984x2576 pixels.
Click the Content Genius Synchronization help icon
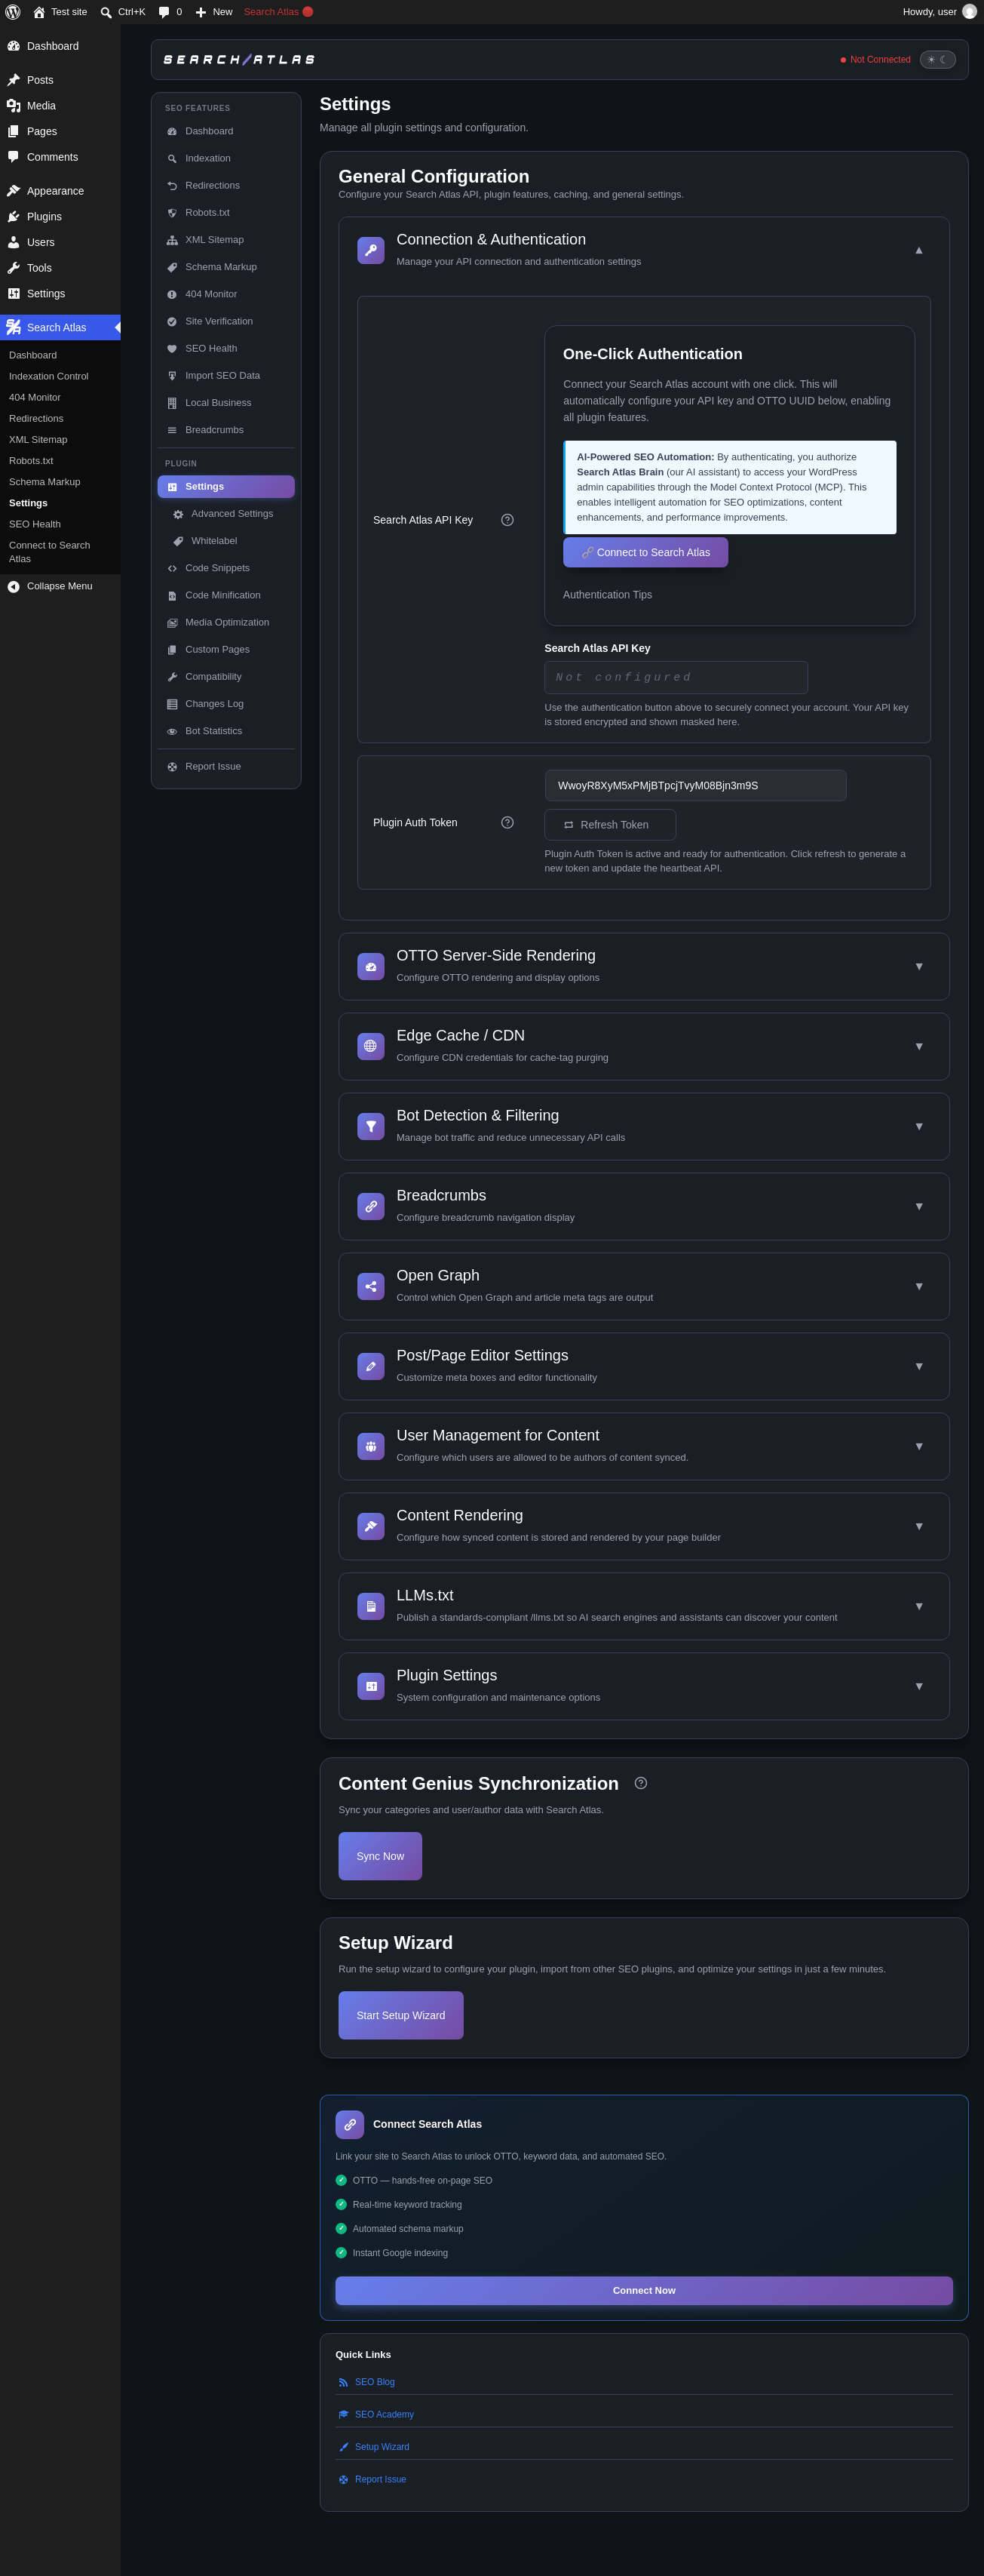coord(642,1783)
